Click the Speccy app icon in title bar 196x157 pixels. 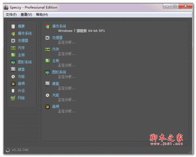[x=6, y=8]
